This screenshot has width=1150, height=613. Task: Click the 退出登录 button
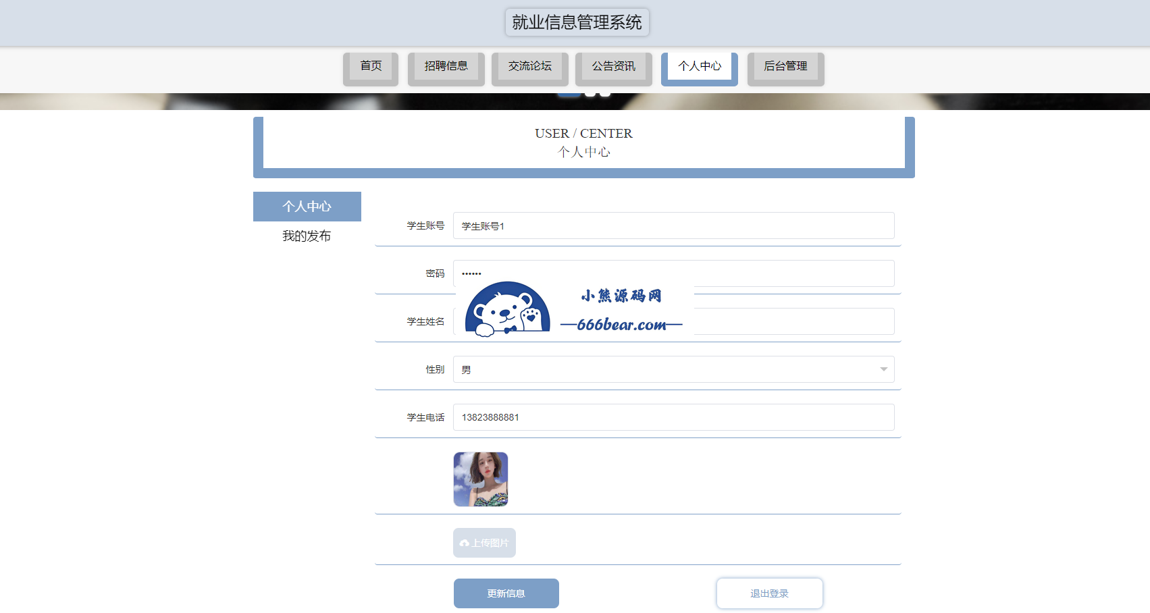coord(770,593)
